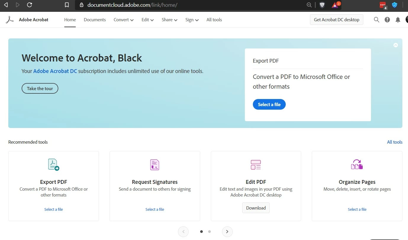Screen dimensions: 408x240
Task: Open the All tools link beside Recommended tools
Action: [x=395, y=142]
